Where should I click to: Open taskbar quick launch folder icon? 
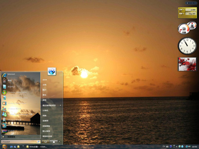pyautogui.click(x=19, y=147)
